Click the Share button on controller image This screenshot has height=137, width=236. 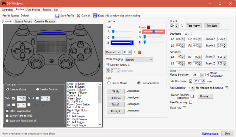(x=33, y=42)
